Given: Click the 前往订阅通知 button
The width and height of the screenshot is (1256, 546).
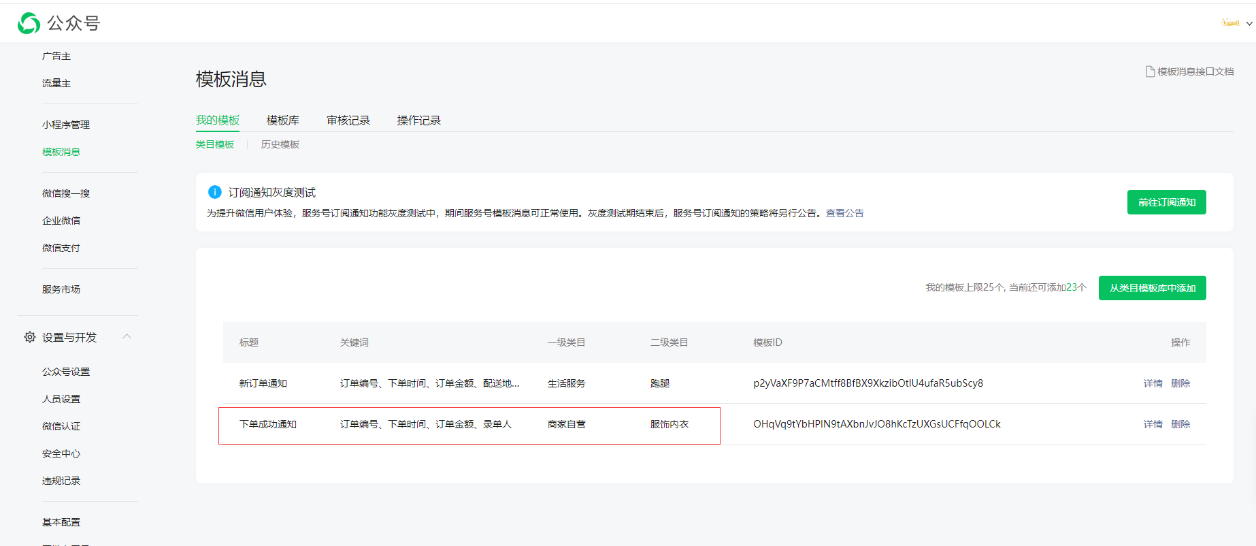Looking at the screenshot, I should tap(1166, 202).
